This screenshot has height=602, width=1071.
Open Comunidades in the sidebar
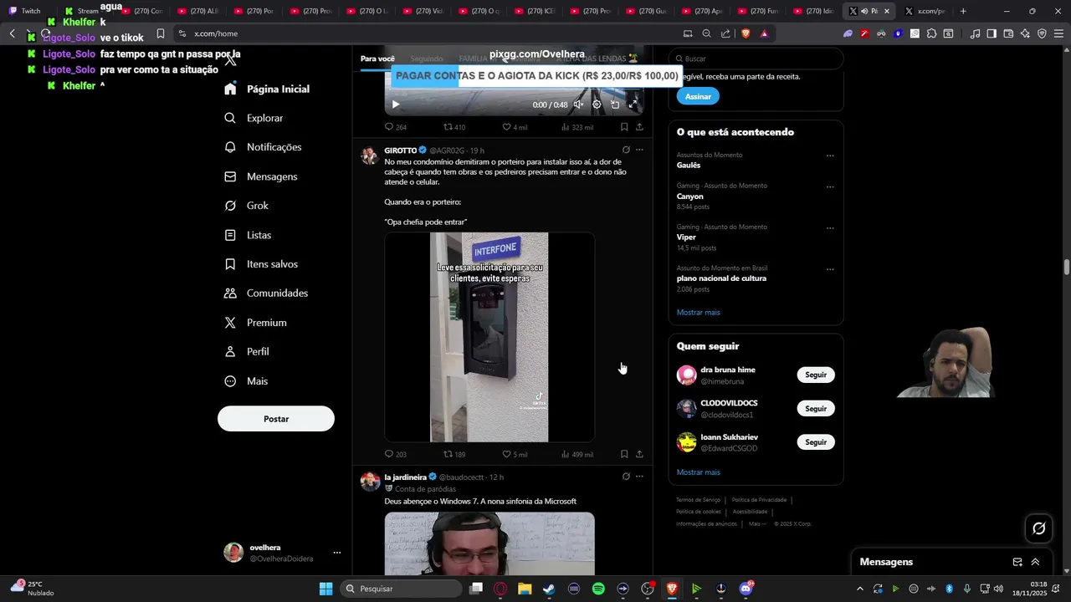click(266, 293)
